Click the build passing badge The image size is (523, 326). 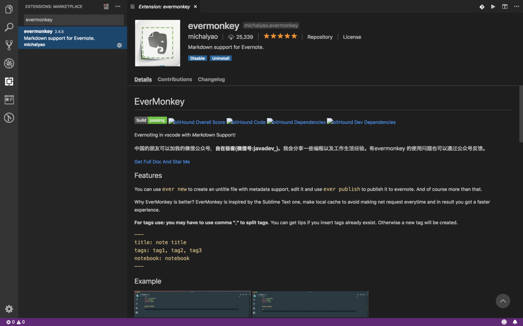coord(151,120)
